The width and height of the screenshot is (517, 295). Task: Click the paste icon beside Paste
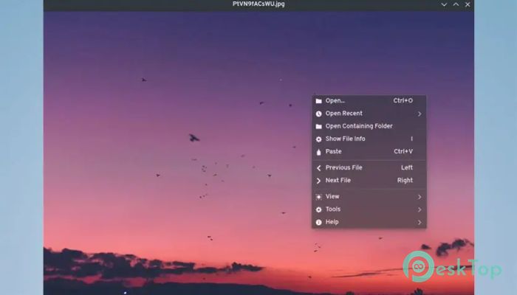(x=318, y=152)
